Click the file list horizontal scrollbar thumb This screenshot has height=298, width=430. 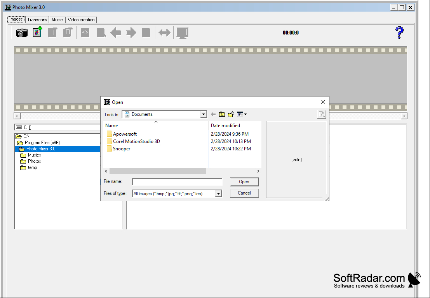(x=158, y=171)
